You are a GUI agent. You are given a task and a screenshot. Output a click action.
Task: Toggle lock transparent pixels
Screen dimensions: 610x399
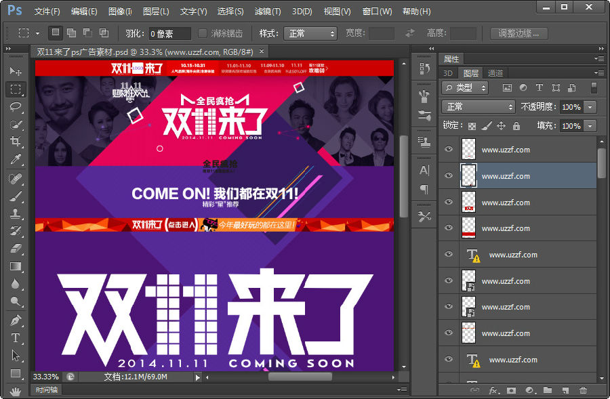tap(472, 126)
